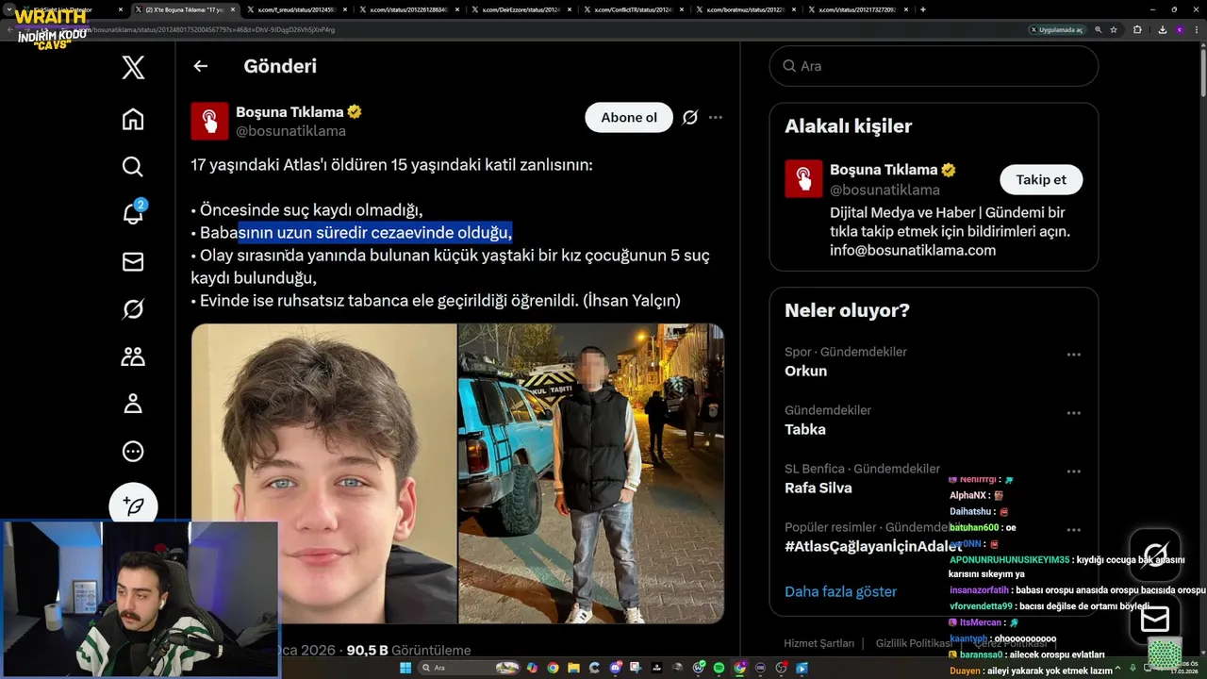Open Spotify from the taskbar
Screen dimensions: 1207x679
[x=719, y=668]
